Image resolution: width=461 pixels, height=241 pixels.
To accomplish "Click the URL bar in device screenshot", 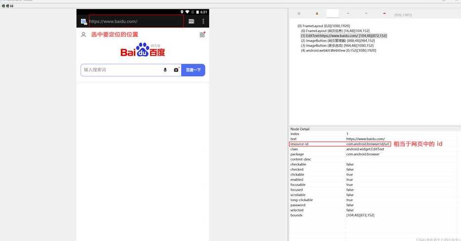I will coord(136,21).
